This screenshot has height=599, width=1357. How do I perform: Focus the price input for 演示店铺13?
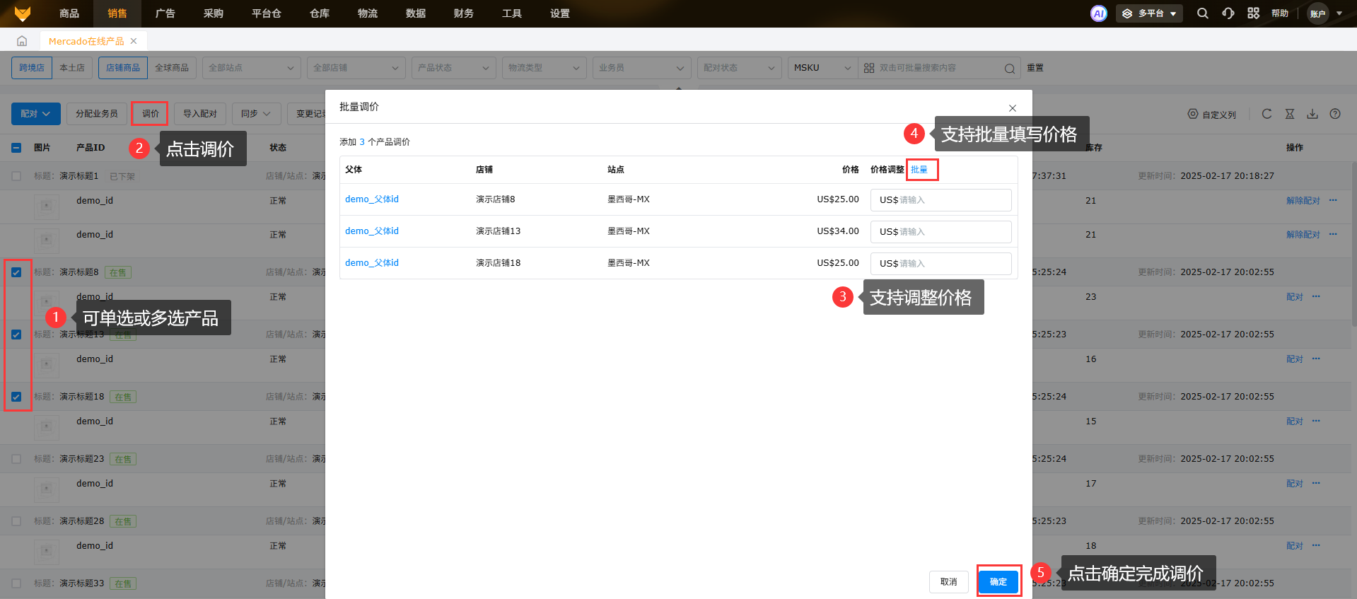[x=941, y=232]
